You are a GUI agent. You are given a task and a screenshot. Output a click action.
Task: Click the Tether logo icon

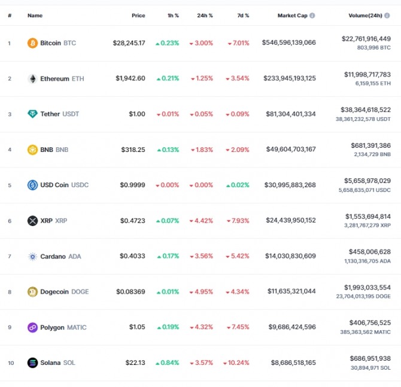point(32,114)
